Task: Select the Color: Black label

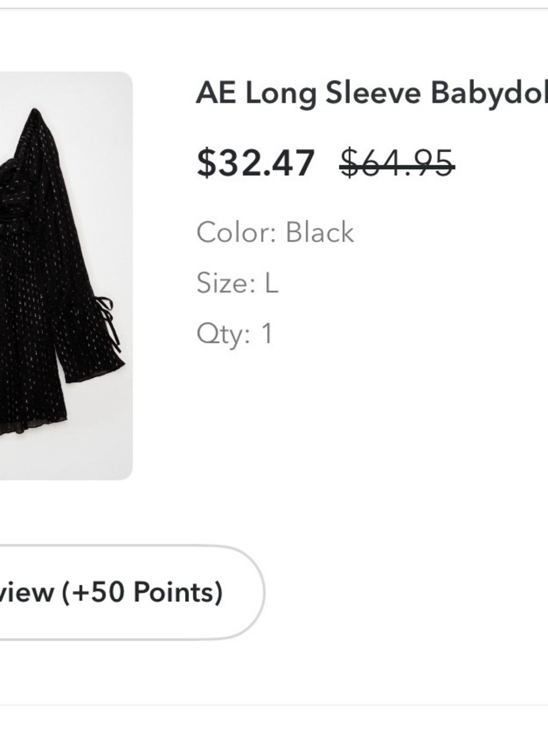Action: coord(275,232)
